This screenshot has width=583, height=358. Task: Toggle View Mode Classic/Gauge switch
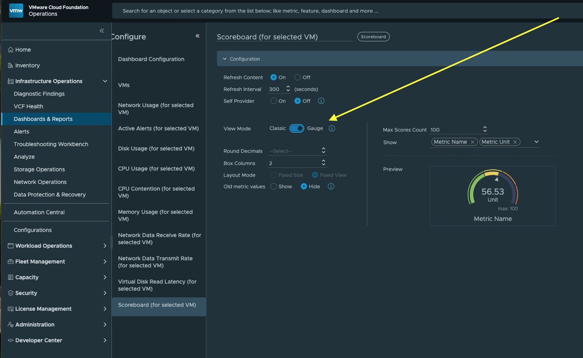[x=297, y=128]
